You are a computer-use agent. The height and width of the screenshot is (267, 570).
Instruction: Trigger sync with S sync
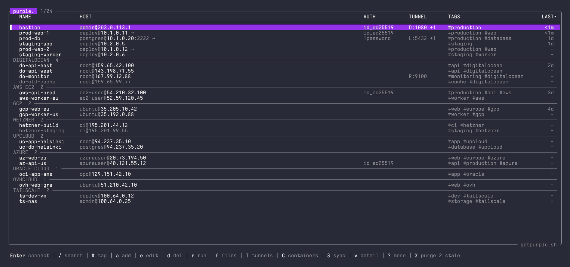tap(336, 255)
